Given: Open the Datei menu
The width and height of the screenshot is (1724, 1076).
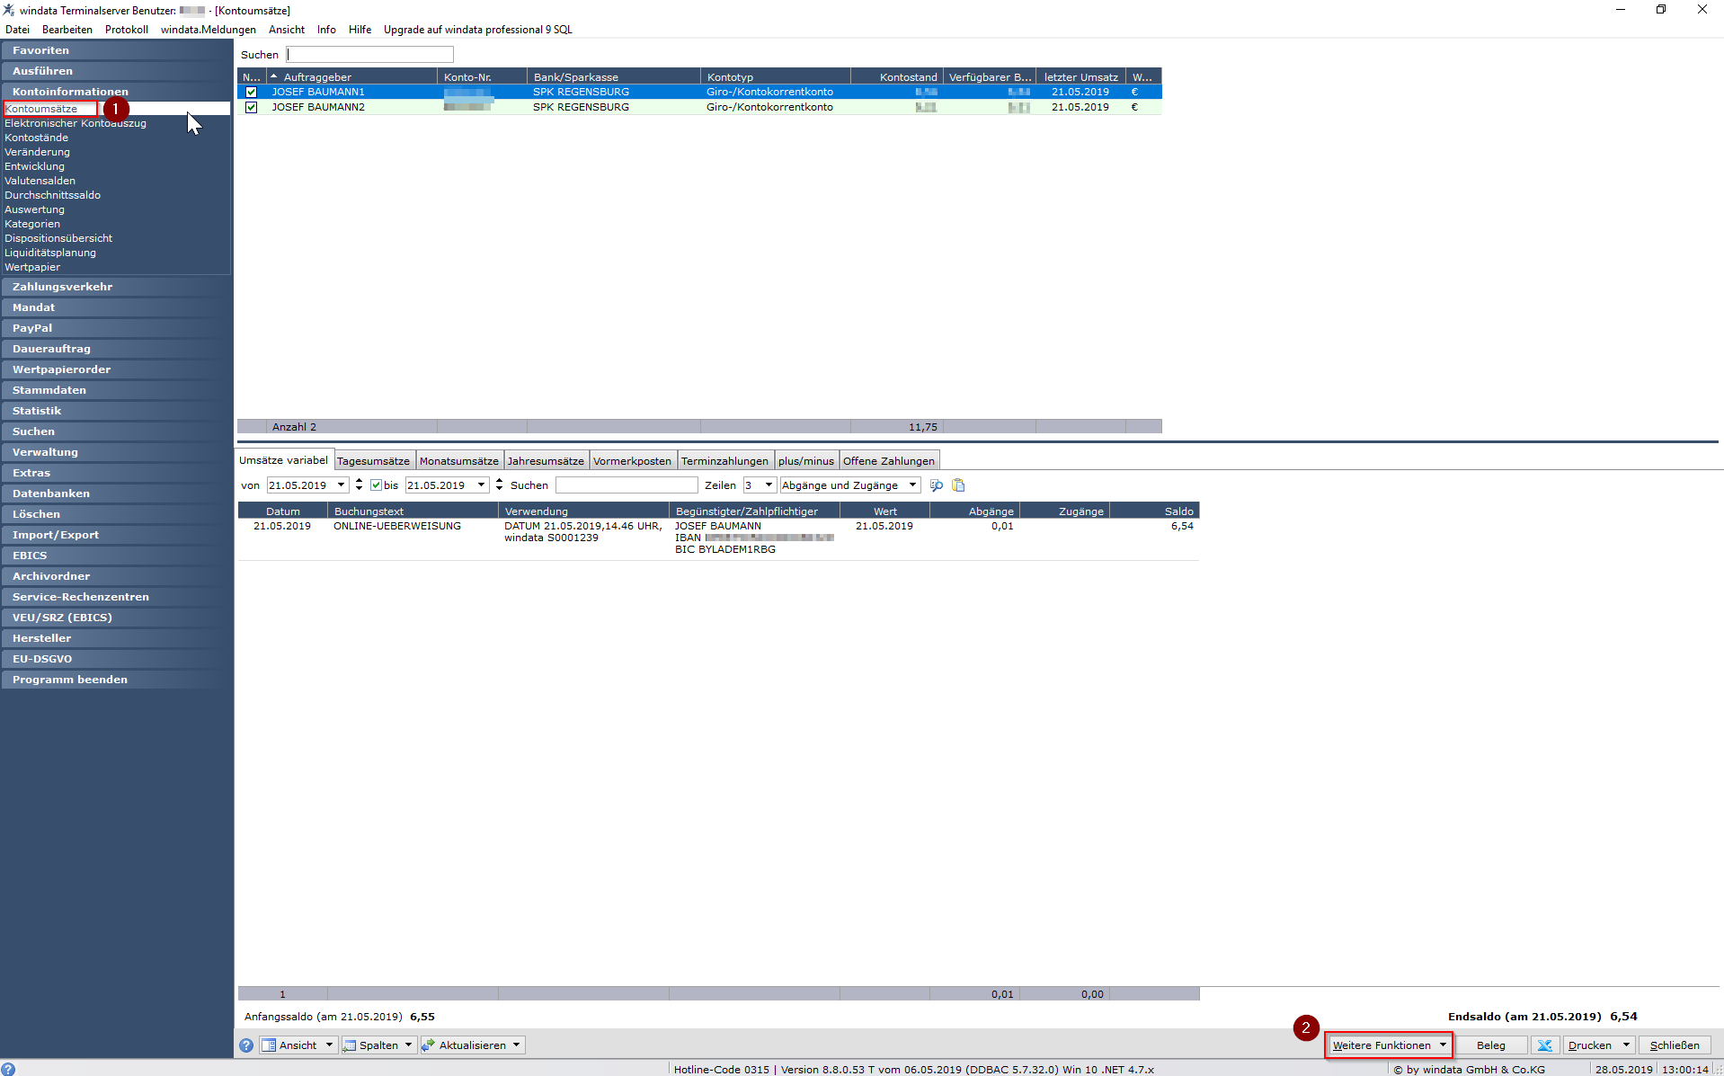Looking at the screenshot, I should (17, 30).
